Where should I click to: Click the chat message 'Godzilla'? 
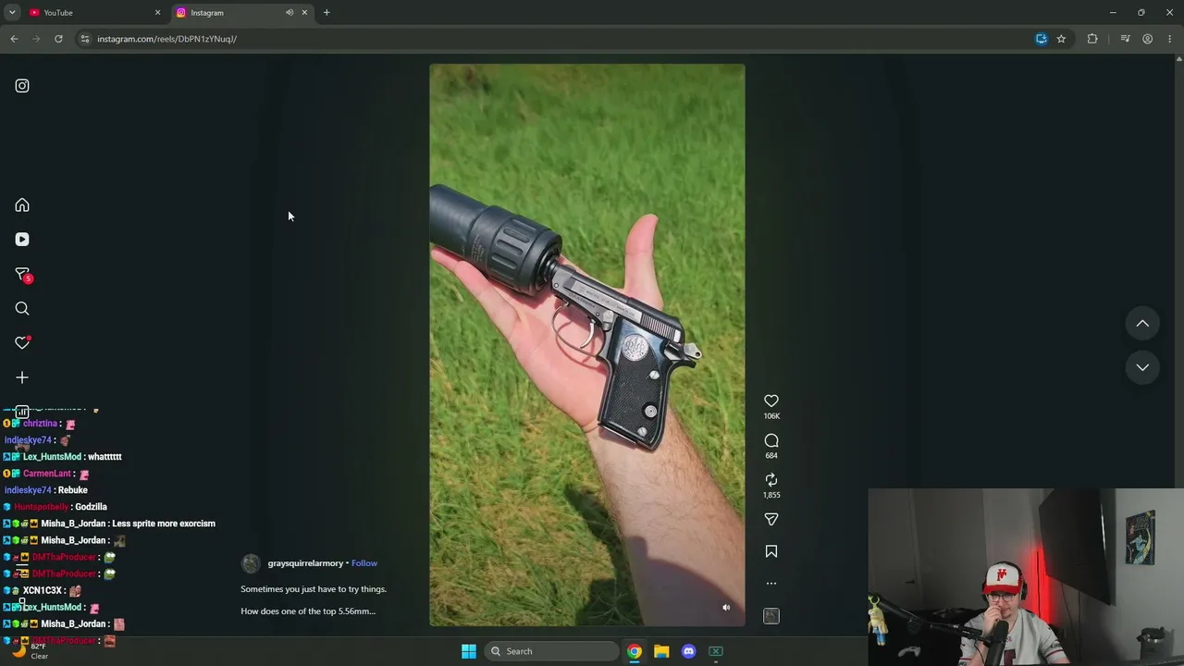pos(92,507)
